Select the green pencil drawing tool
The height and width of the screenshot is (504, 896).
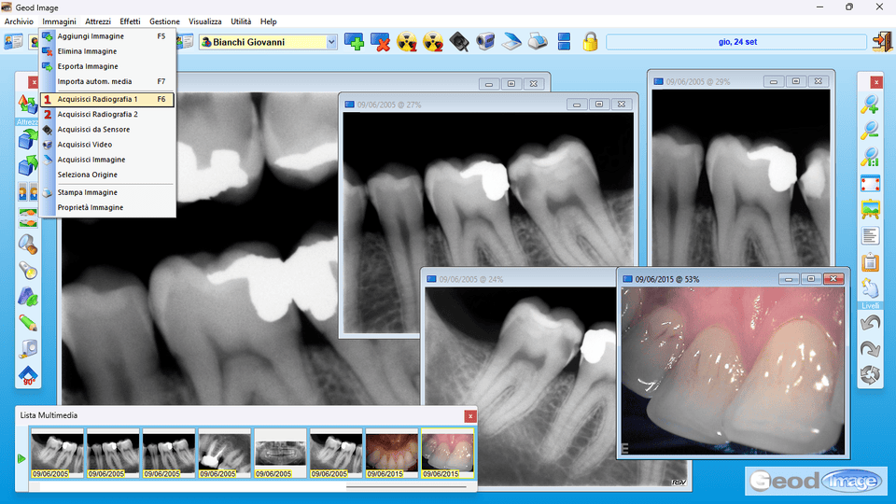27,323
